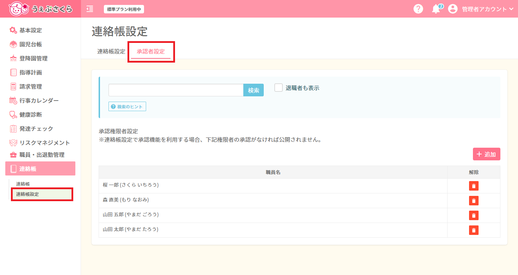
Task: Click the 指導計画 notebook icon
Action: (x=13, y=72)
